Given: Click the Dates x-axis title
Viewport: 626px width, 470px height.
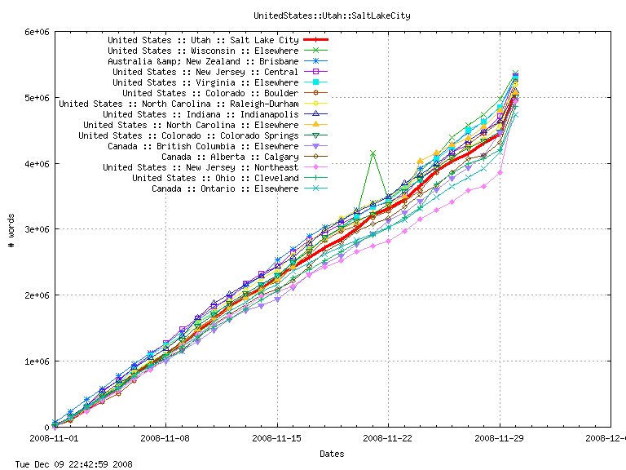Looking at the screenshot, I should (x=331, y=454).
